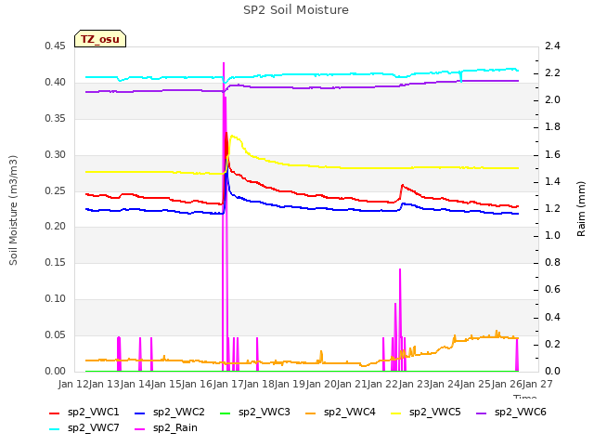The width and height of the screenshot is (594, 446).
Task: Click the SP2 Soil Moisture chart title
Action: point(296,10)
